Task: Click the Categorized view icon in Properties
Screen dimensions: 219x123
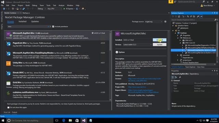Action: point(173,77)
